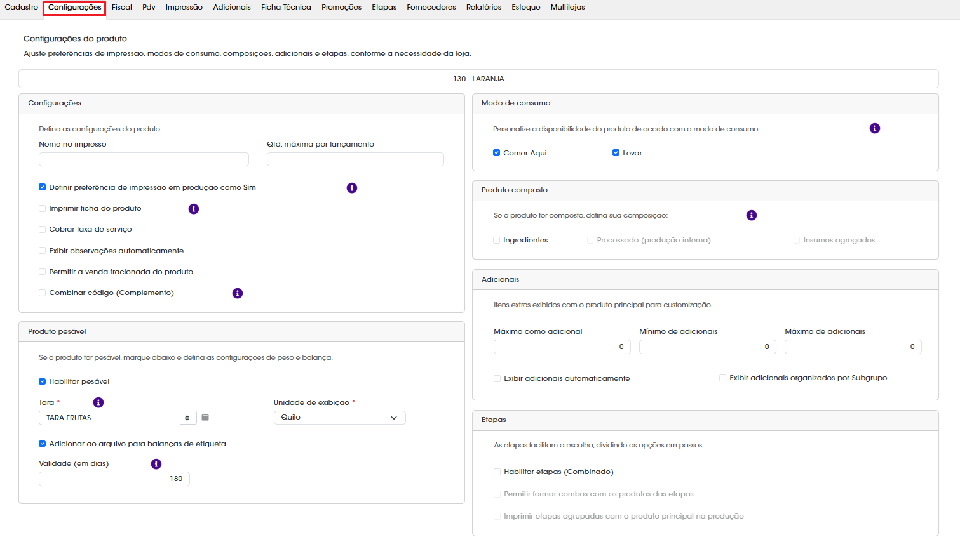
Task: Select the Configurações tab
Action: point(75,8)
